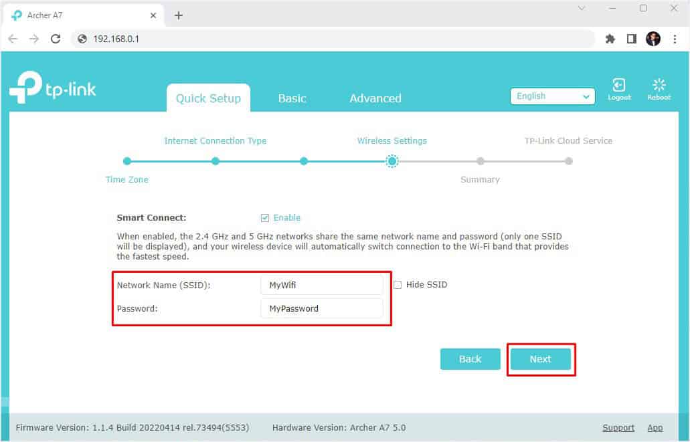Click the tp-link logo
The height and width of the screenshot is (442, 690).
click(53, 88)
